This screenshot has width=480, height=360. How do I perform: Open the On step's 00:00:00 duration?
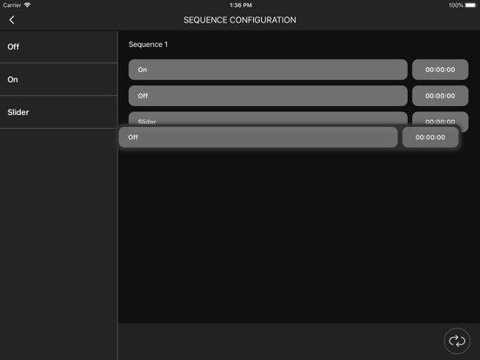(x=440, y=70)
